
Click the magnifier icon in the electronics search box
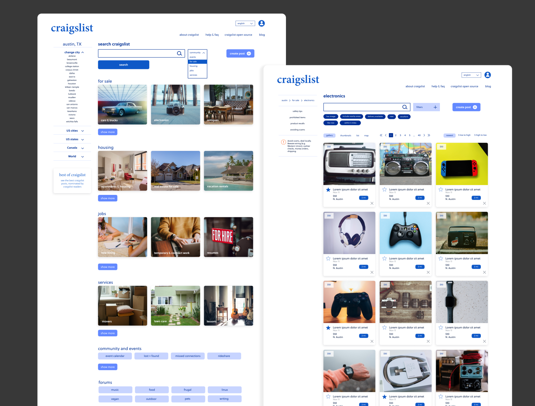point(405,107)
